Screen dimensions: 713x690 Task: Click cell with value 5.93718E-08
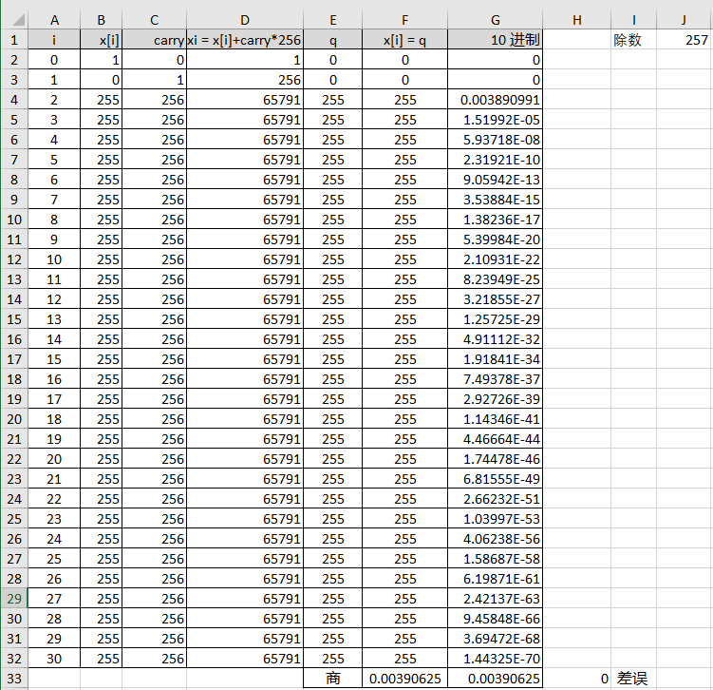(496, 140)
